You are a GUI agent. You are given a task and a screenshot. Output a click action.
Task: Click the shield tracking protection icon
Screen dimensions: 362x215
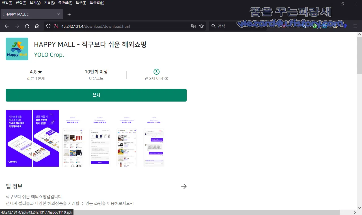coord(48,26)
